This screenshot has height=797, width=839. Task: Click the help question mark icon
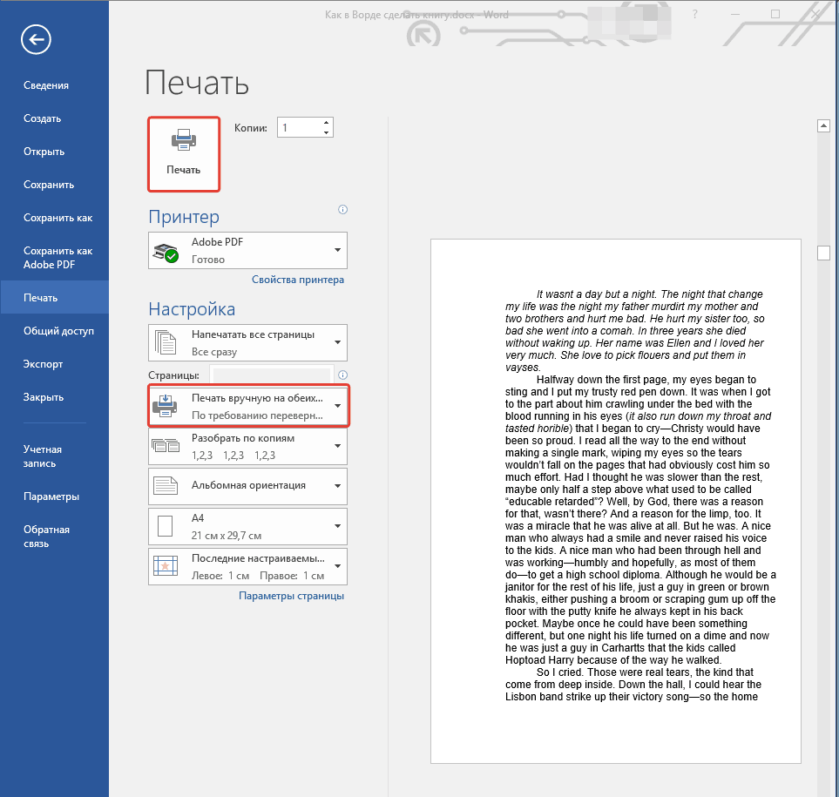[694, 15]
